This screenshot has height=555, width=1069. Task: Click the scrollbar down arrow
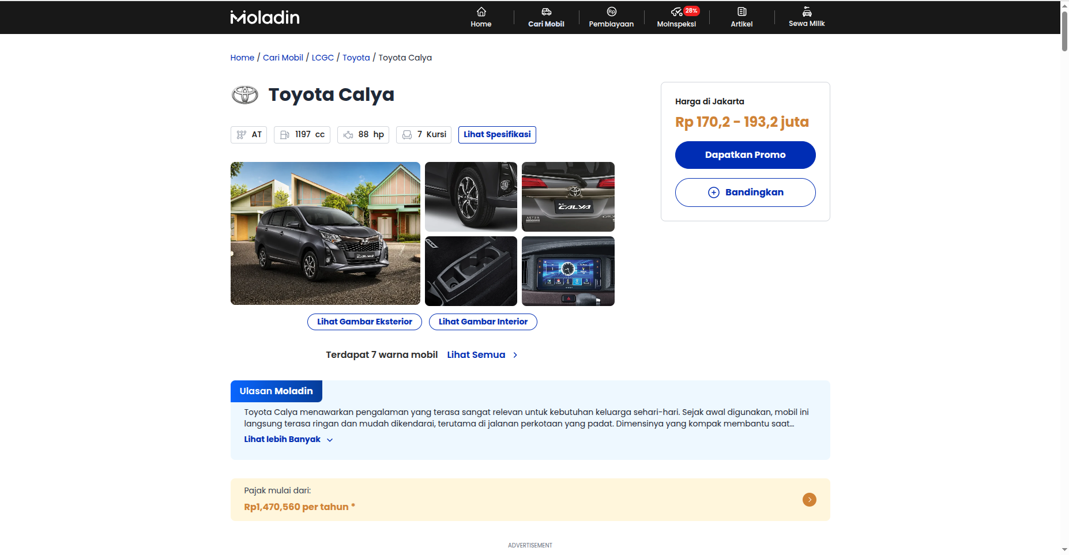pos(1064,550)
